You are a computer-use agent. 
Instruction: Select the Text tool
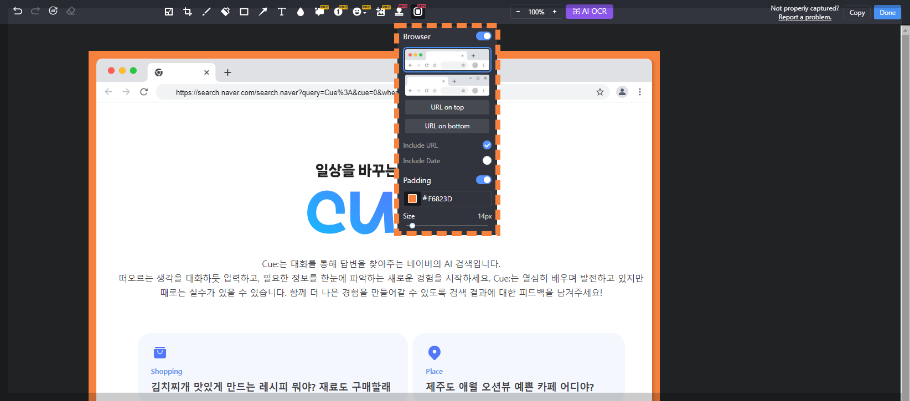[x=282, y=12]
